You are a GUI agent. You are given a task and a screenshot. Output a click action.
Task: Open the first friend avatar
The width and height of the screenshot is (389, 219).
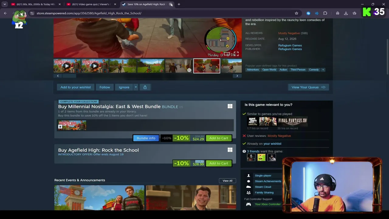(x=251, y=158)
